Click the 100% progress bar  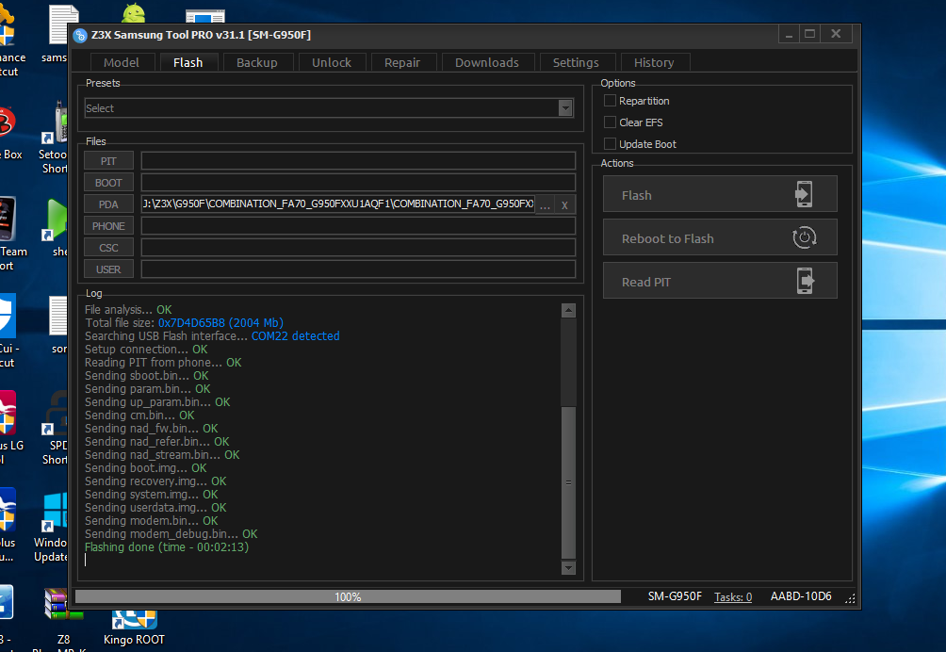click(348, 596)
